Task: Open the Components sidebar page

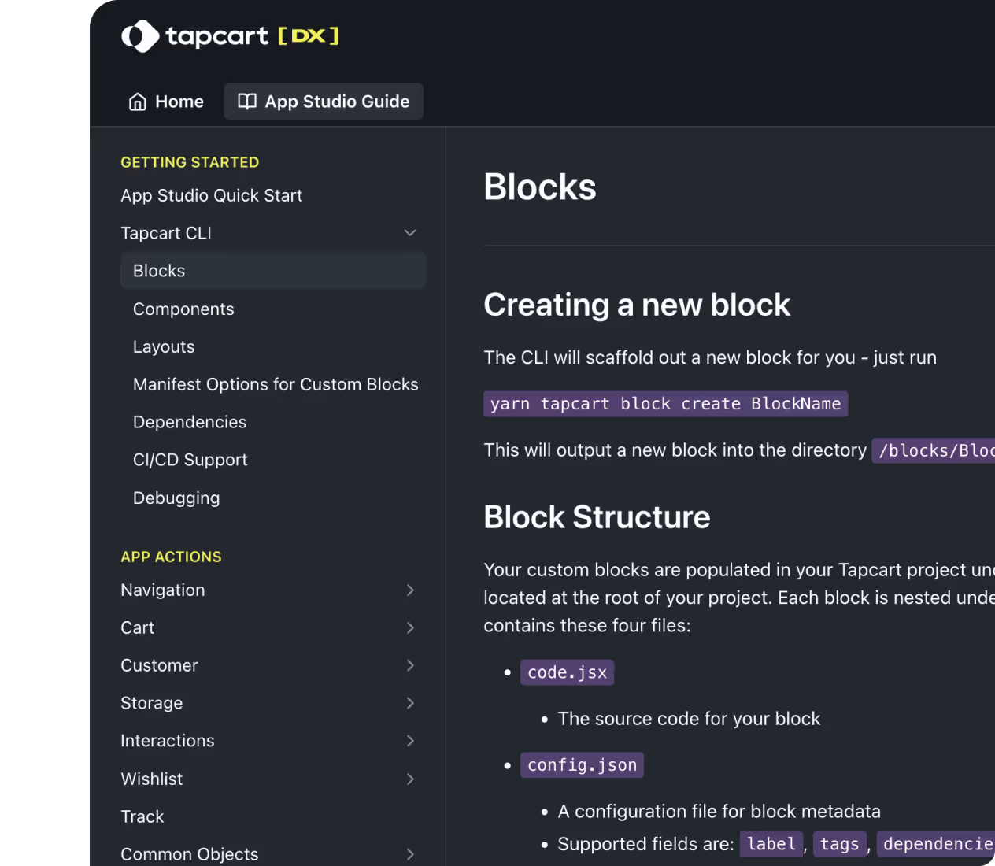Action: coord(183,309)
